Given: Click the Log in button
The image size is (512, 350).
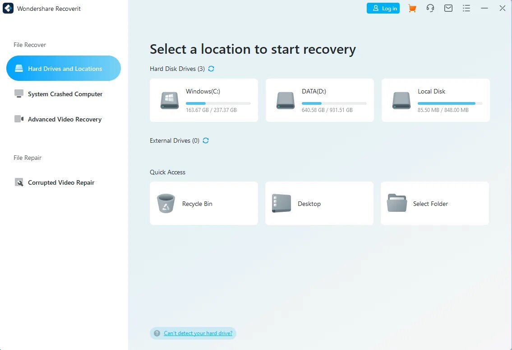Looking at the screenshot, I should 383,8.
